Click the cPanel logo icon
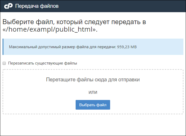The image size is (186, 136). pyautogui.click(x=9, y=6)
